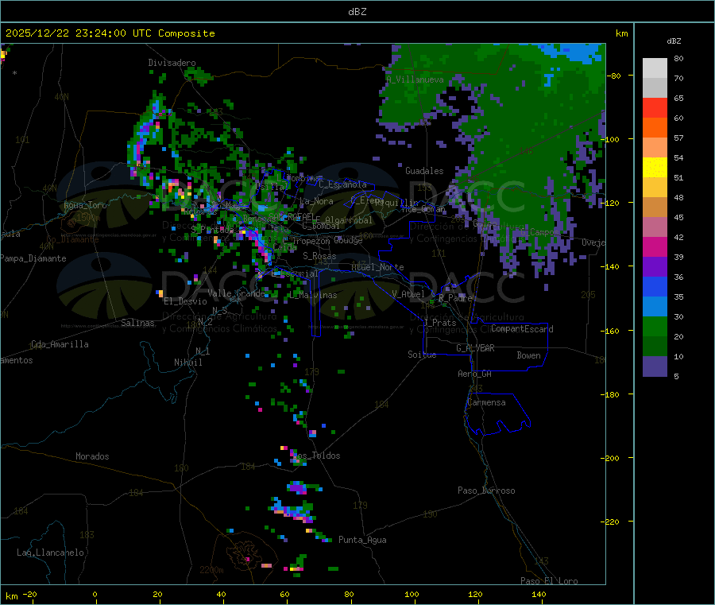Click the bright green 20-30 dBZ legend swatch

click(655, 326)
